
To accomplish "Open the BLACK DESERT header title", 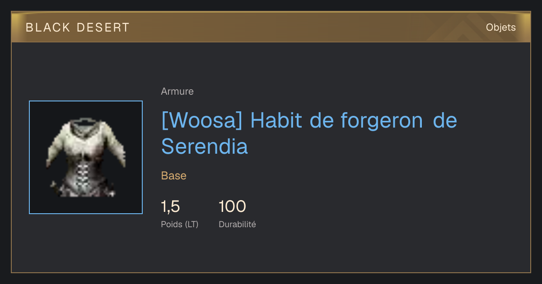I will (78, 27).
